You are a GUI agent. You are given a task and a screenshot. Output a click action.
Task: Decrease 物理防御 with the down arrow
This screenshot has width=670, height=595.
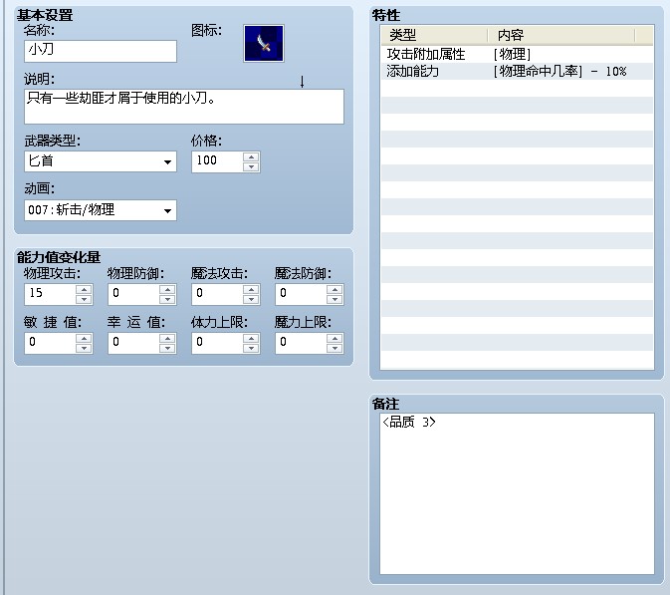tap(167, 299)
